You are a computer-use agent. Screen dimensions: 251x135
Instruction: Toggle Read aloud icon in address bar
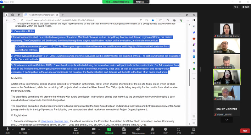pos(141,20)
